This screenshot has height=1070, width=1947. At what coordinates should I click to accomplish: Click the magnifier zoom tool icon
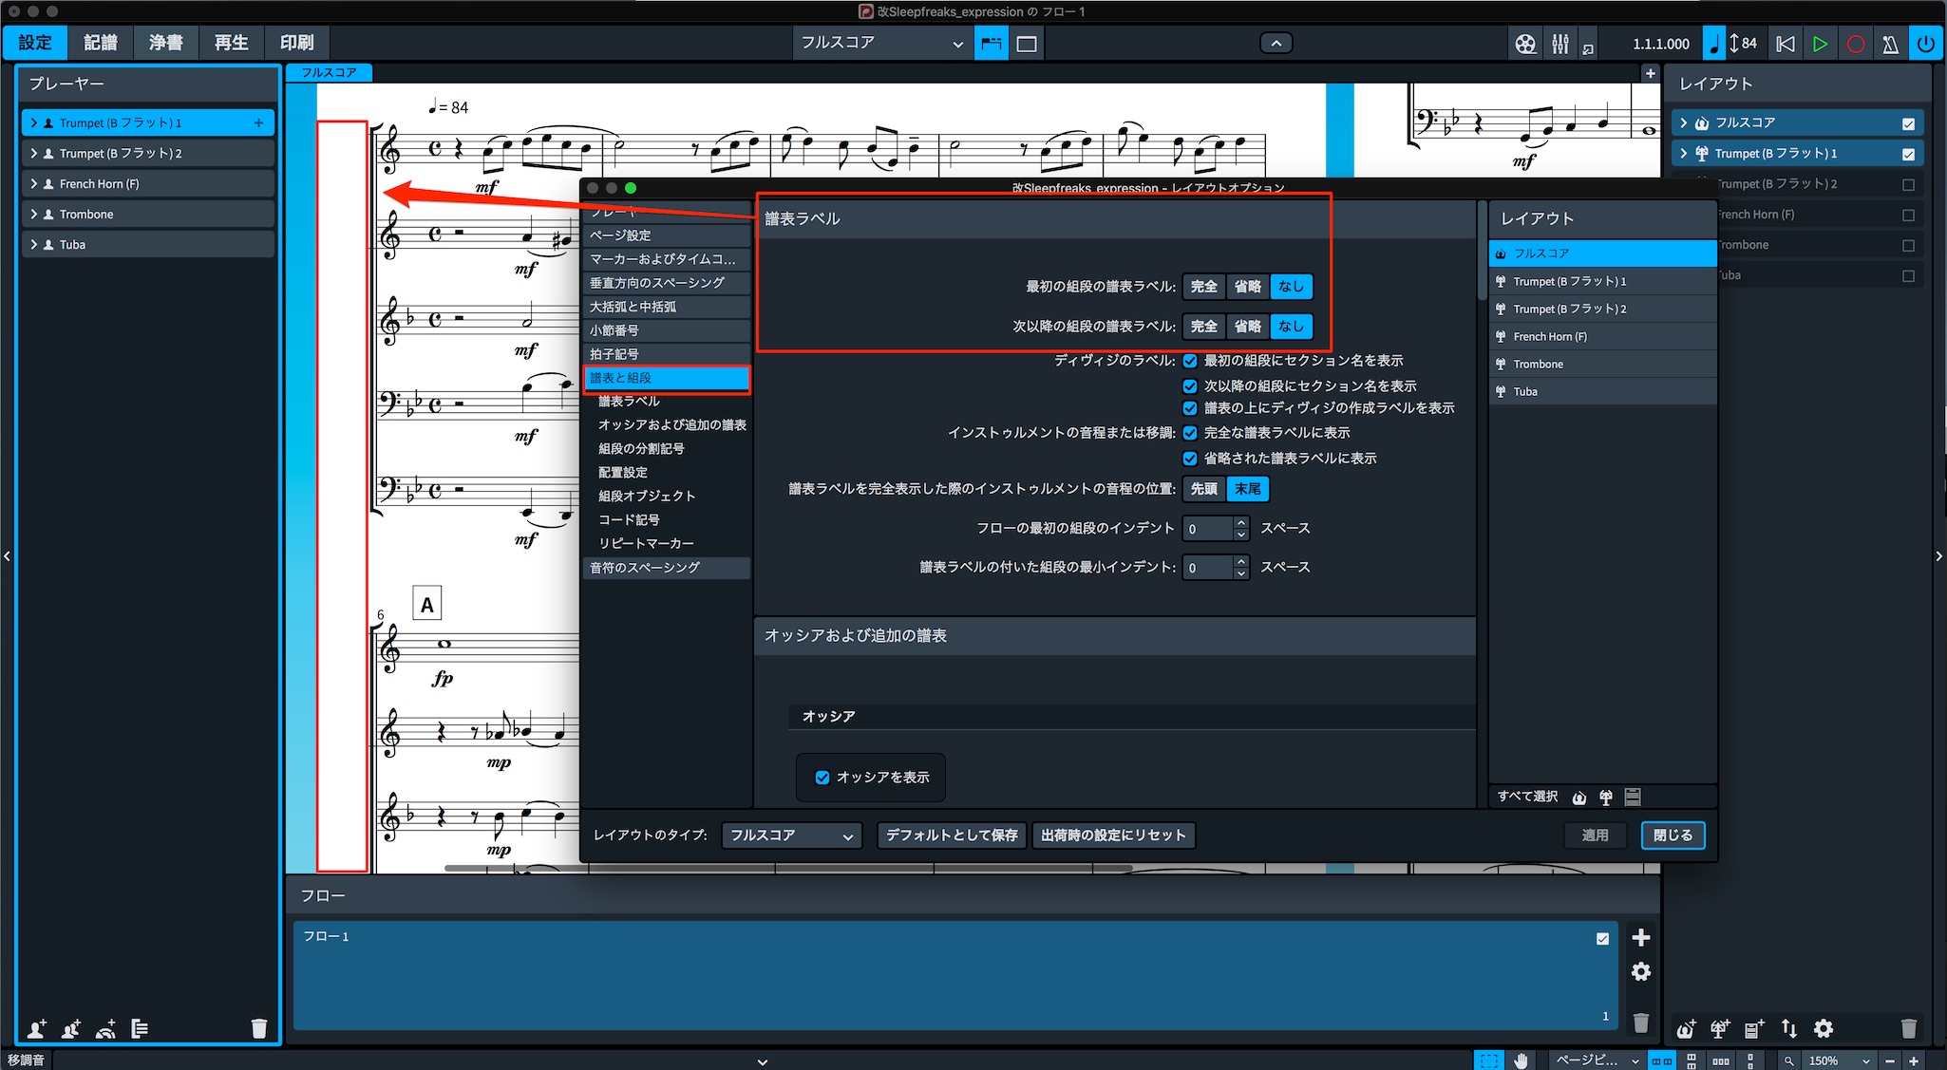(x=1788, y=1061)
